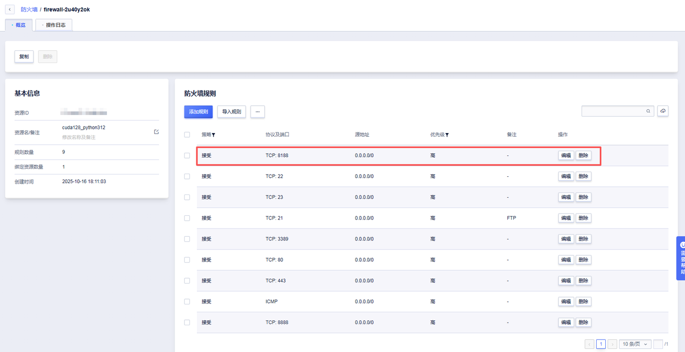Click the blue 添加规则 button
This screenshot has height=352, width=685.
(198, 112)
